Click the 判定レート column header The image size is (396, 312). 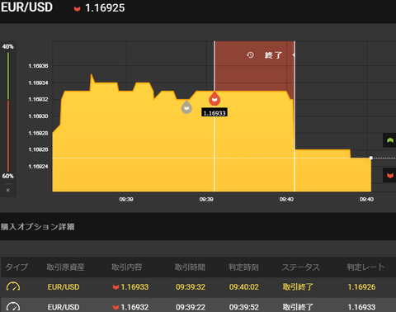point(365,267)
